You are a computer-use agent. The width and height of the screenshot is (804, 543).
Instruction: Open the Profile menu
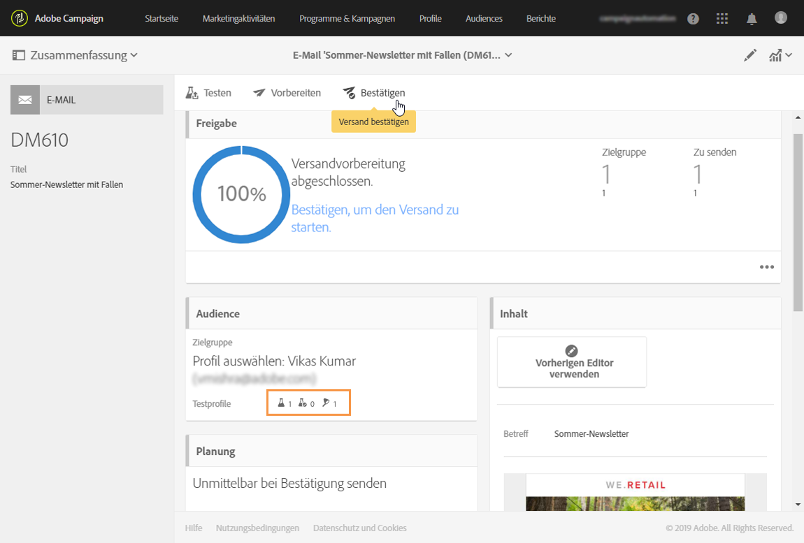pos(430,18)
